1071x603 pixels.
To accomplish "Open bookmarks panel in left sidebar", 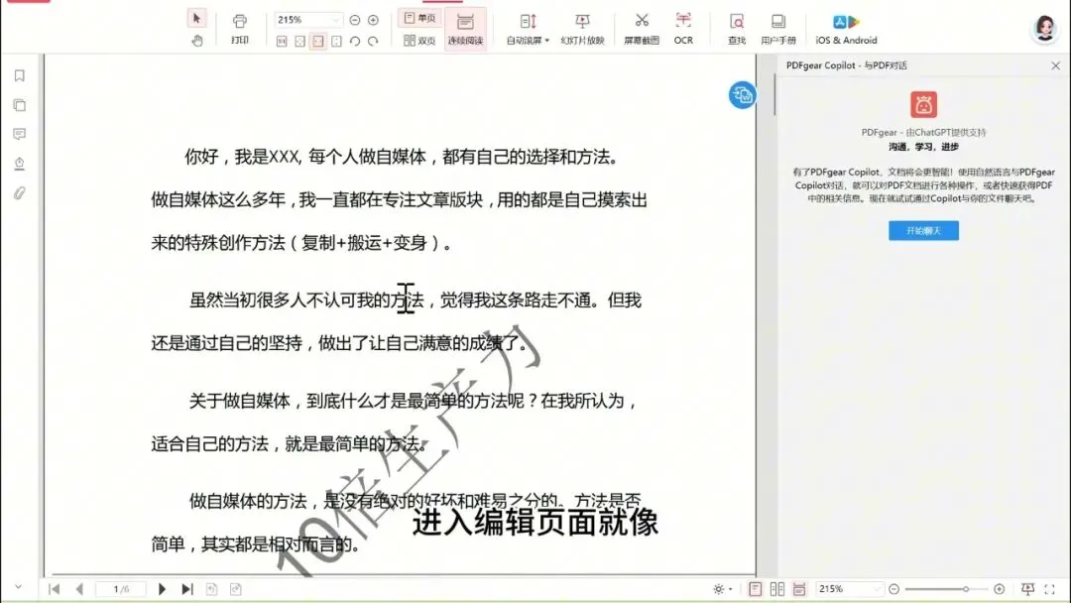I will tap(20, 75).
